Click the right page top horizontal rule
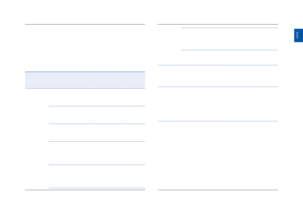Viewport: 303px width, 214px height. [x=218, y=24]
